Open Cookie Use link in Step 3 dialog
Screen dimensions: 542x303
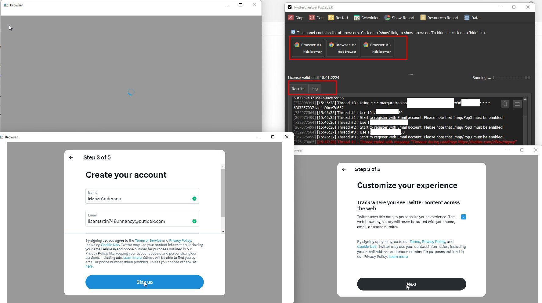(x=110, y=245)
